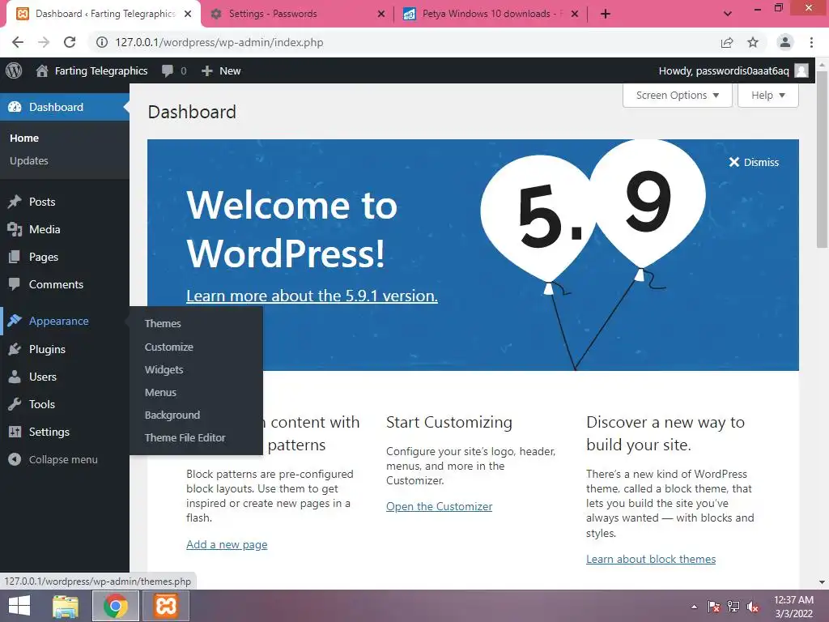Reload the page with refresh icon
Image resolution: width=829 pixels, height=622 pixels.
(x=70, y=42)
